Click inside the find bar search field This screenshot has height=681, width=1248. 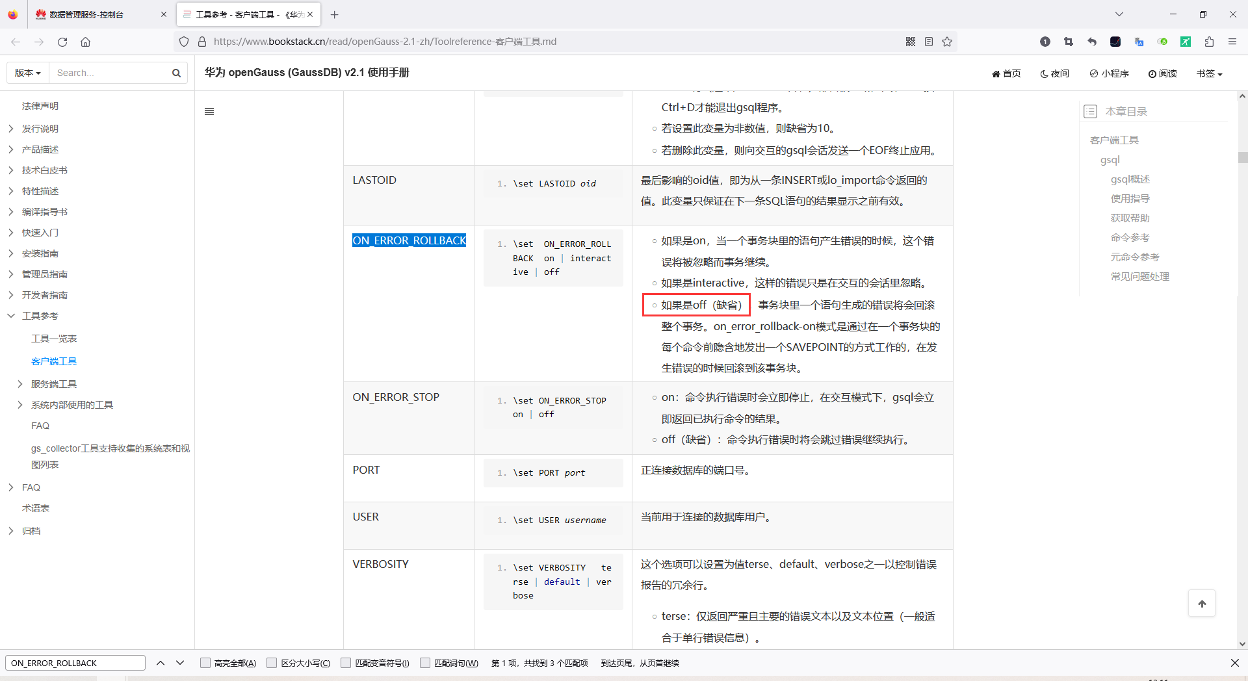coord(75,663)
